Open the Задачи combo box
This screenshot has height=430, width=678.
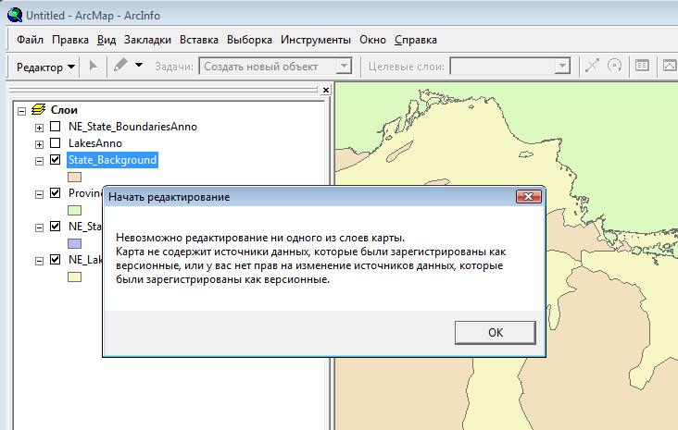pyautogui.click(x=275, y=67)
